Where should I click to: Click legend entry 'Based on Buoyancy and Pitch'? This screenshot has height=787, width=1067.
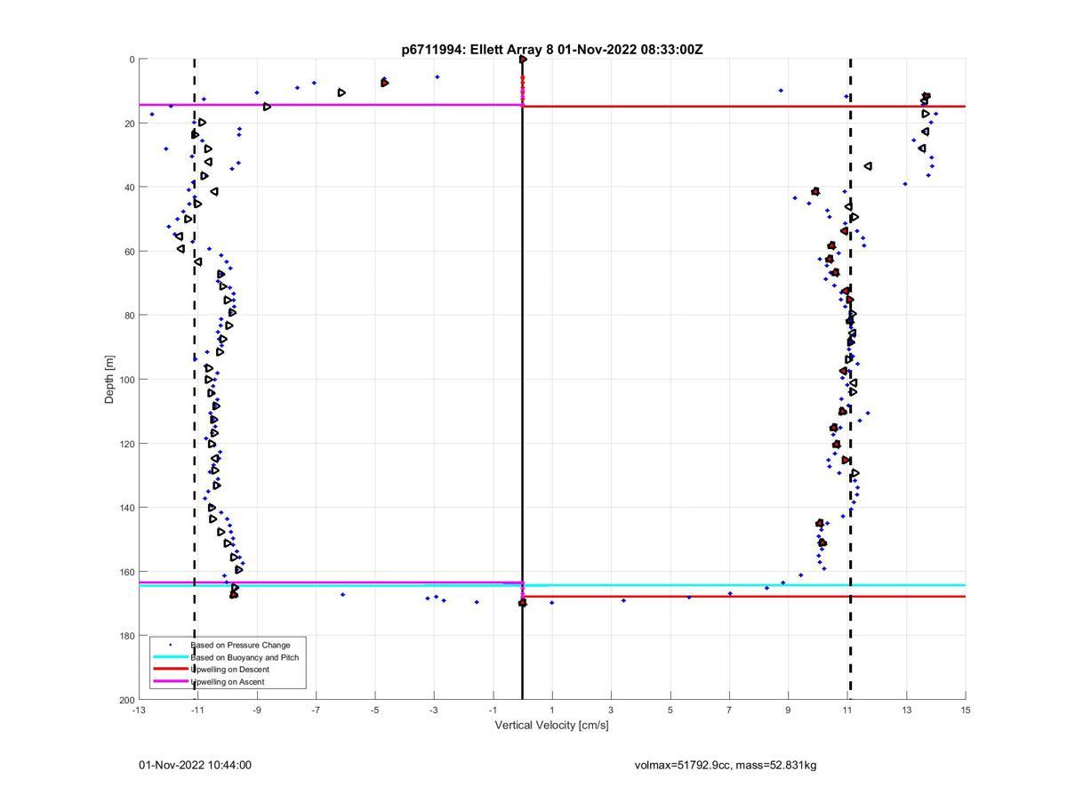click(x=245, y=657)
